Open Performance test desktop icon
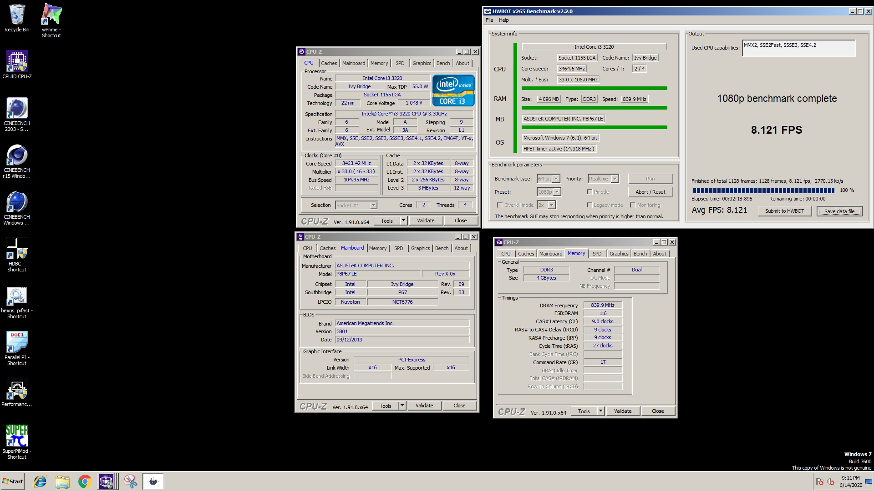 coord(17,393)
